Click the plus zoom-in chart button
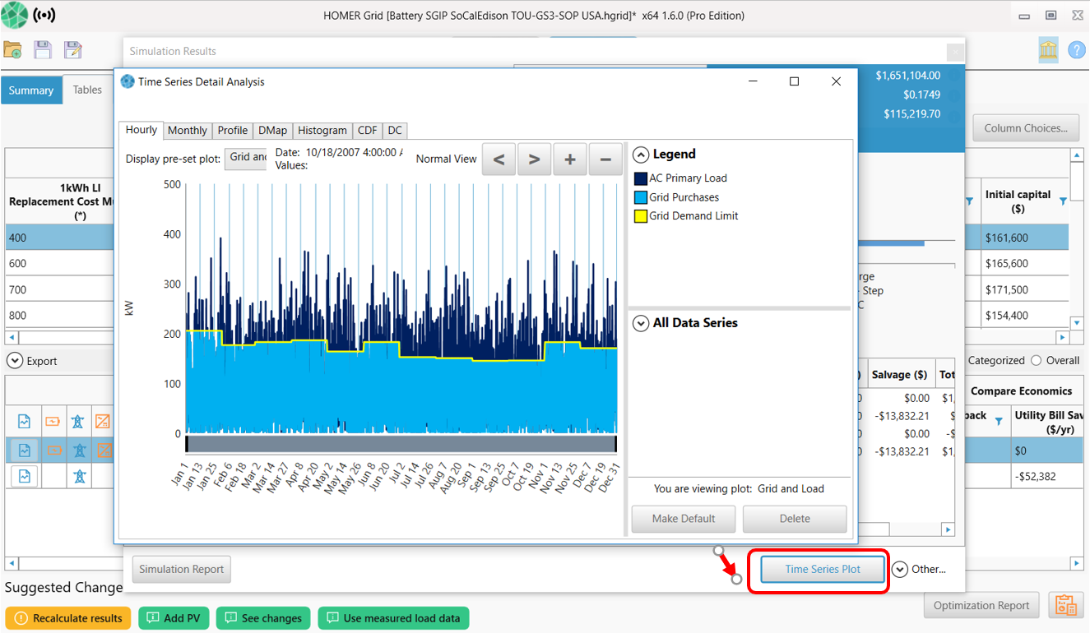 [570, 159]
